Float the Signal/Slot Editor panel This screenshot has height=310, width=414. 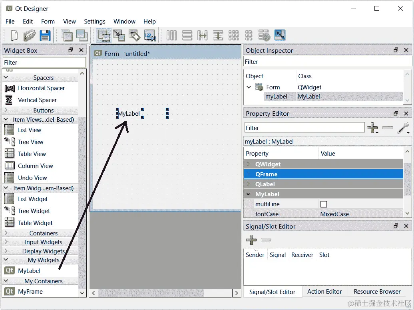[x=396, y=226]
